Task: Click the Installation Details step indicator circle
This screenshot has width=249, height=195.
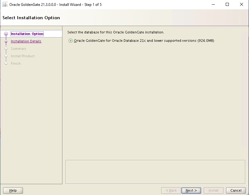Action: tap(6, 41)
